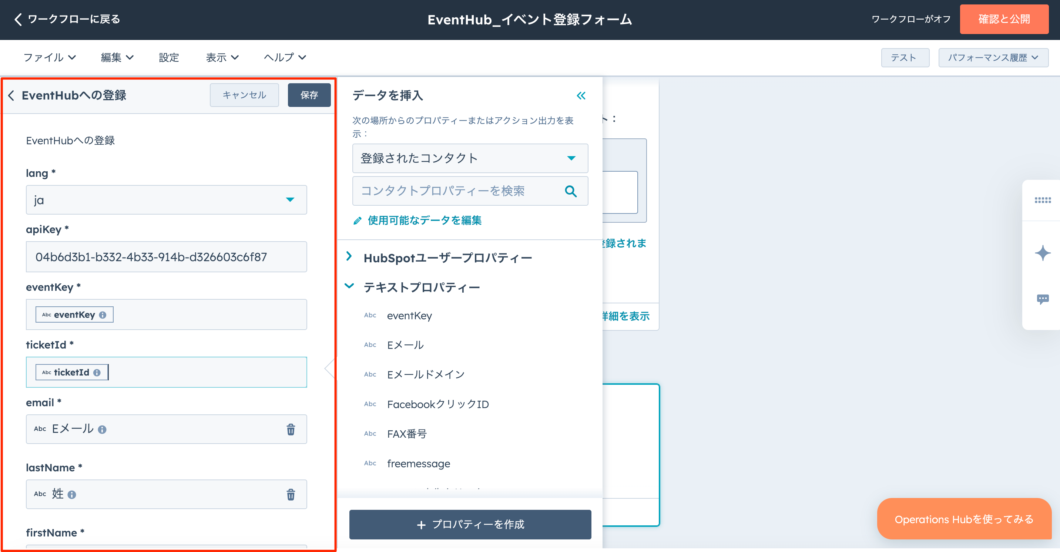This screenshot has width=1060, height=552.
Task: Open the パフォーマンス履歴 dropdown
Action: (993, 58)
